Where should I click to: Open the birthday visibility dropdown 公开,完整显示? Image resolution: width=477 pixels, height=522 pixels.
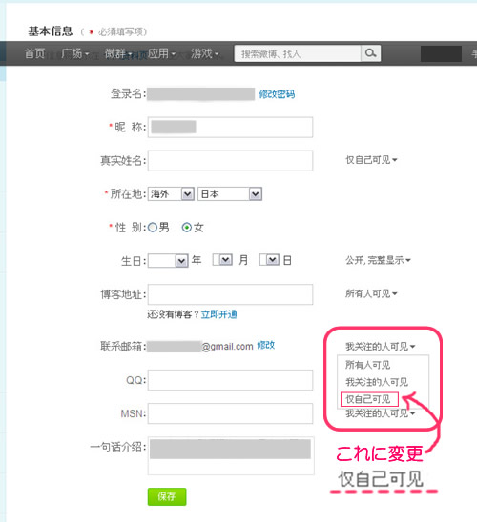(x=378, y=260)
